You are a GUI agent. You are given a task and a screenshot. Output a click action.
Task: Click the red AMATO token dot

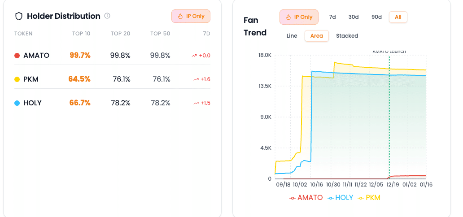tap(17, 56)
